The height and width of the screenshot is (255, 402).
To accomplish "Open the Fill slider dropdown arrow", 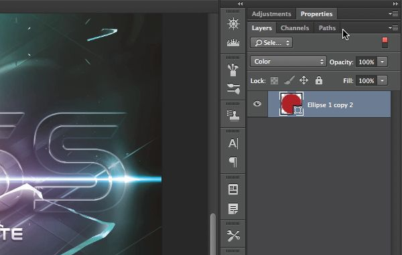I will click(382, 80).
